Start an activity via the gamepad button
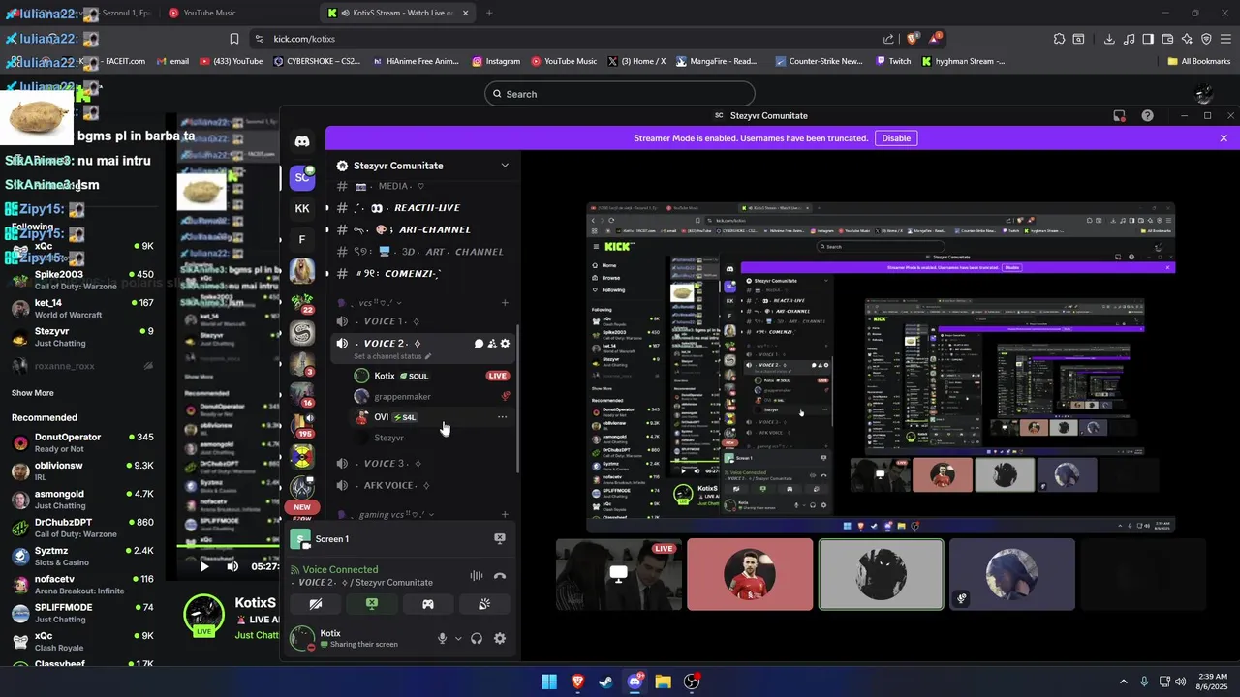Screen dimensions: 1240x697 click(x=427, y=604)
